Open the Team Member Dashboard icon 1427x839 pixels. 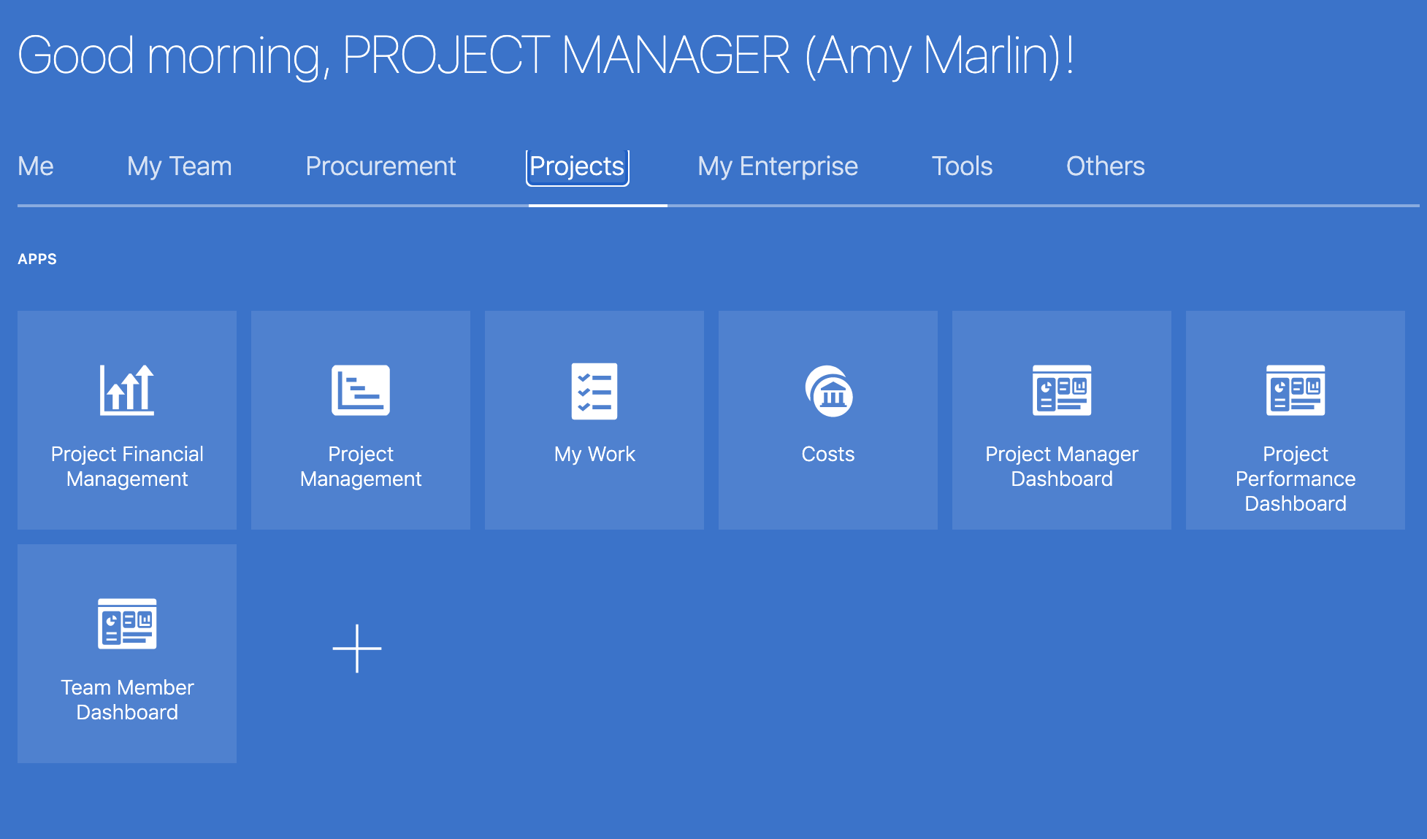[127, 624]
